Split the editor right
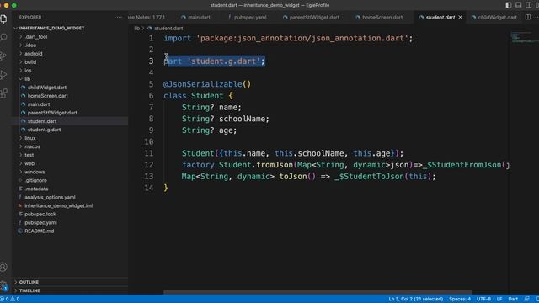The height and width of the screenshot is (303, 539). click(528, 17)
